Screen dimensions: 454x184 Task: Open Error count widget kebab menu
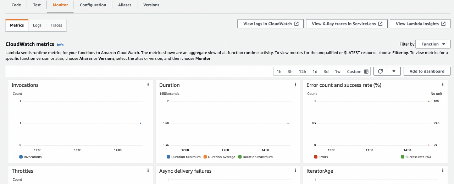pos(443,85)
